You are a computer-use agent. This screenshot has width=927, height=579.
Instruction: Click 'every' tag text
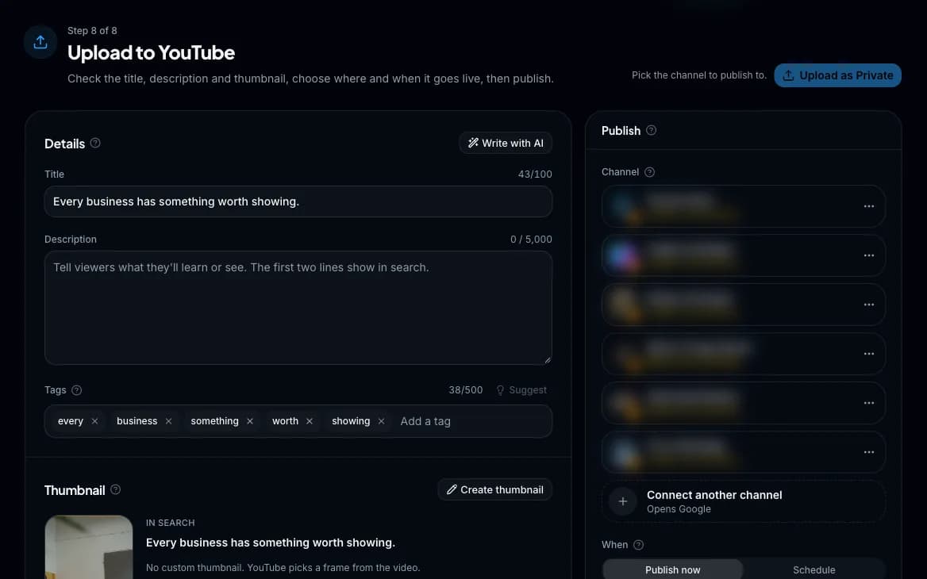point(71,421)
